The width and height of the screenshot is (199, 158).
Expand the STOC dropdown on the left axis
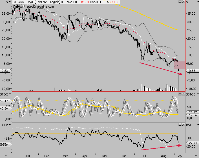(x=10, y=94)
